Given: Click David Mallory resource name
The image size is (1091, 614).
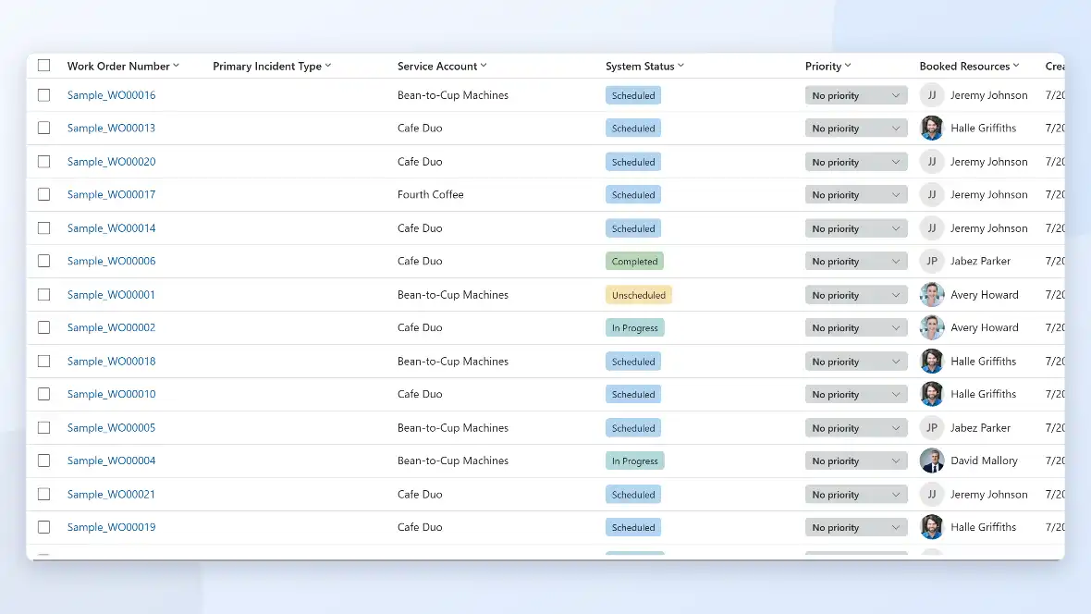Looking at the screenshot, I should pos(984,460).
